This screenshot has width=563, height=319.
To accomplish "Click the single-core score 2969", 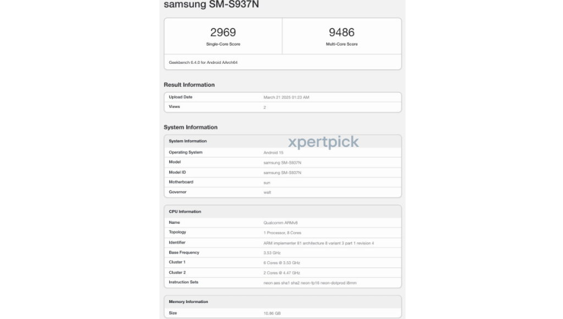I will click(223, 32).
